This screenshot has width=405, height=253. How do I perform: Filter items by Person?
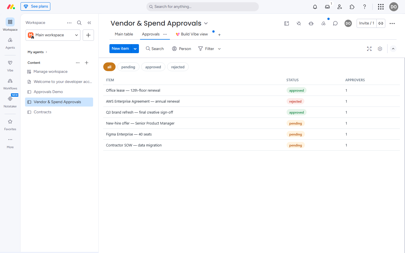coord(181,49)
